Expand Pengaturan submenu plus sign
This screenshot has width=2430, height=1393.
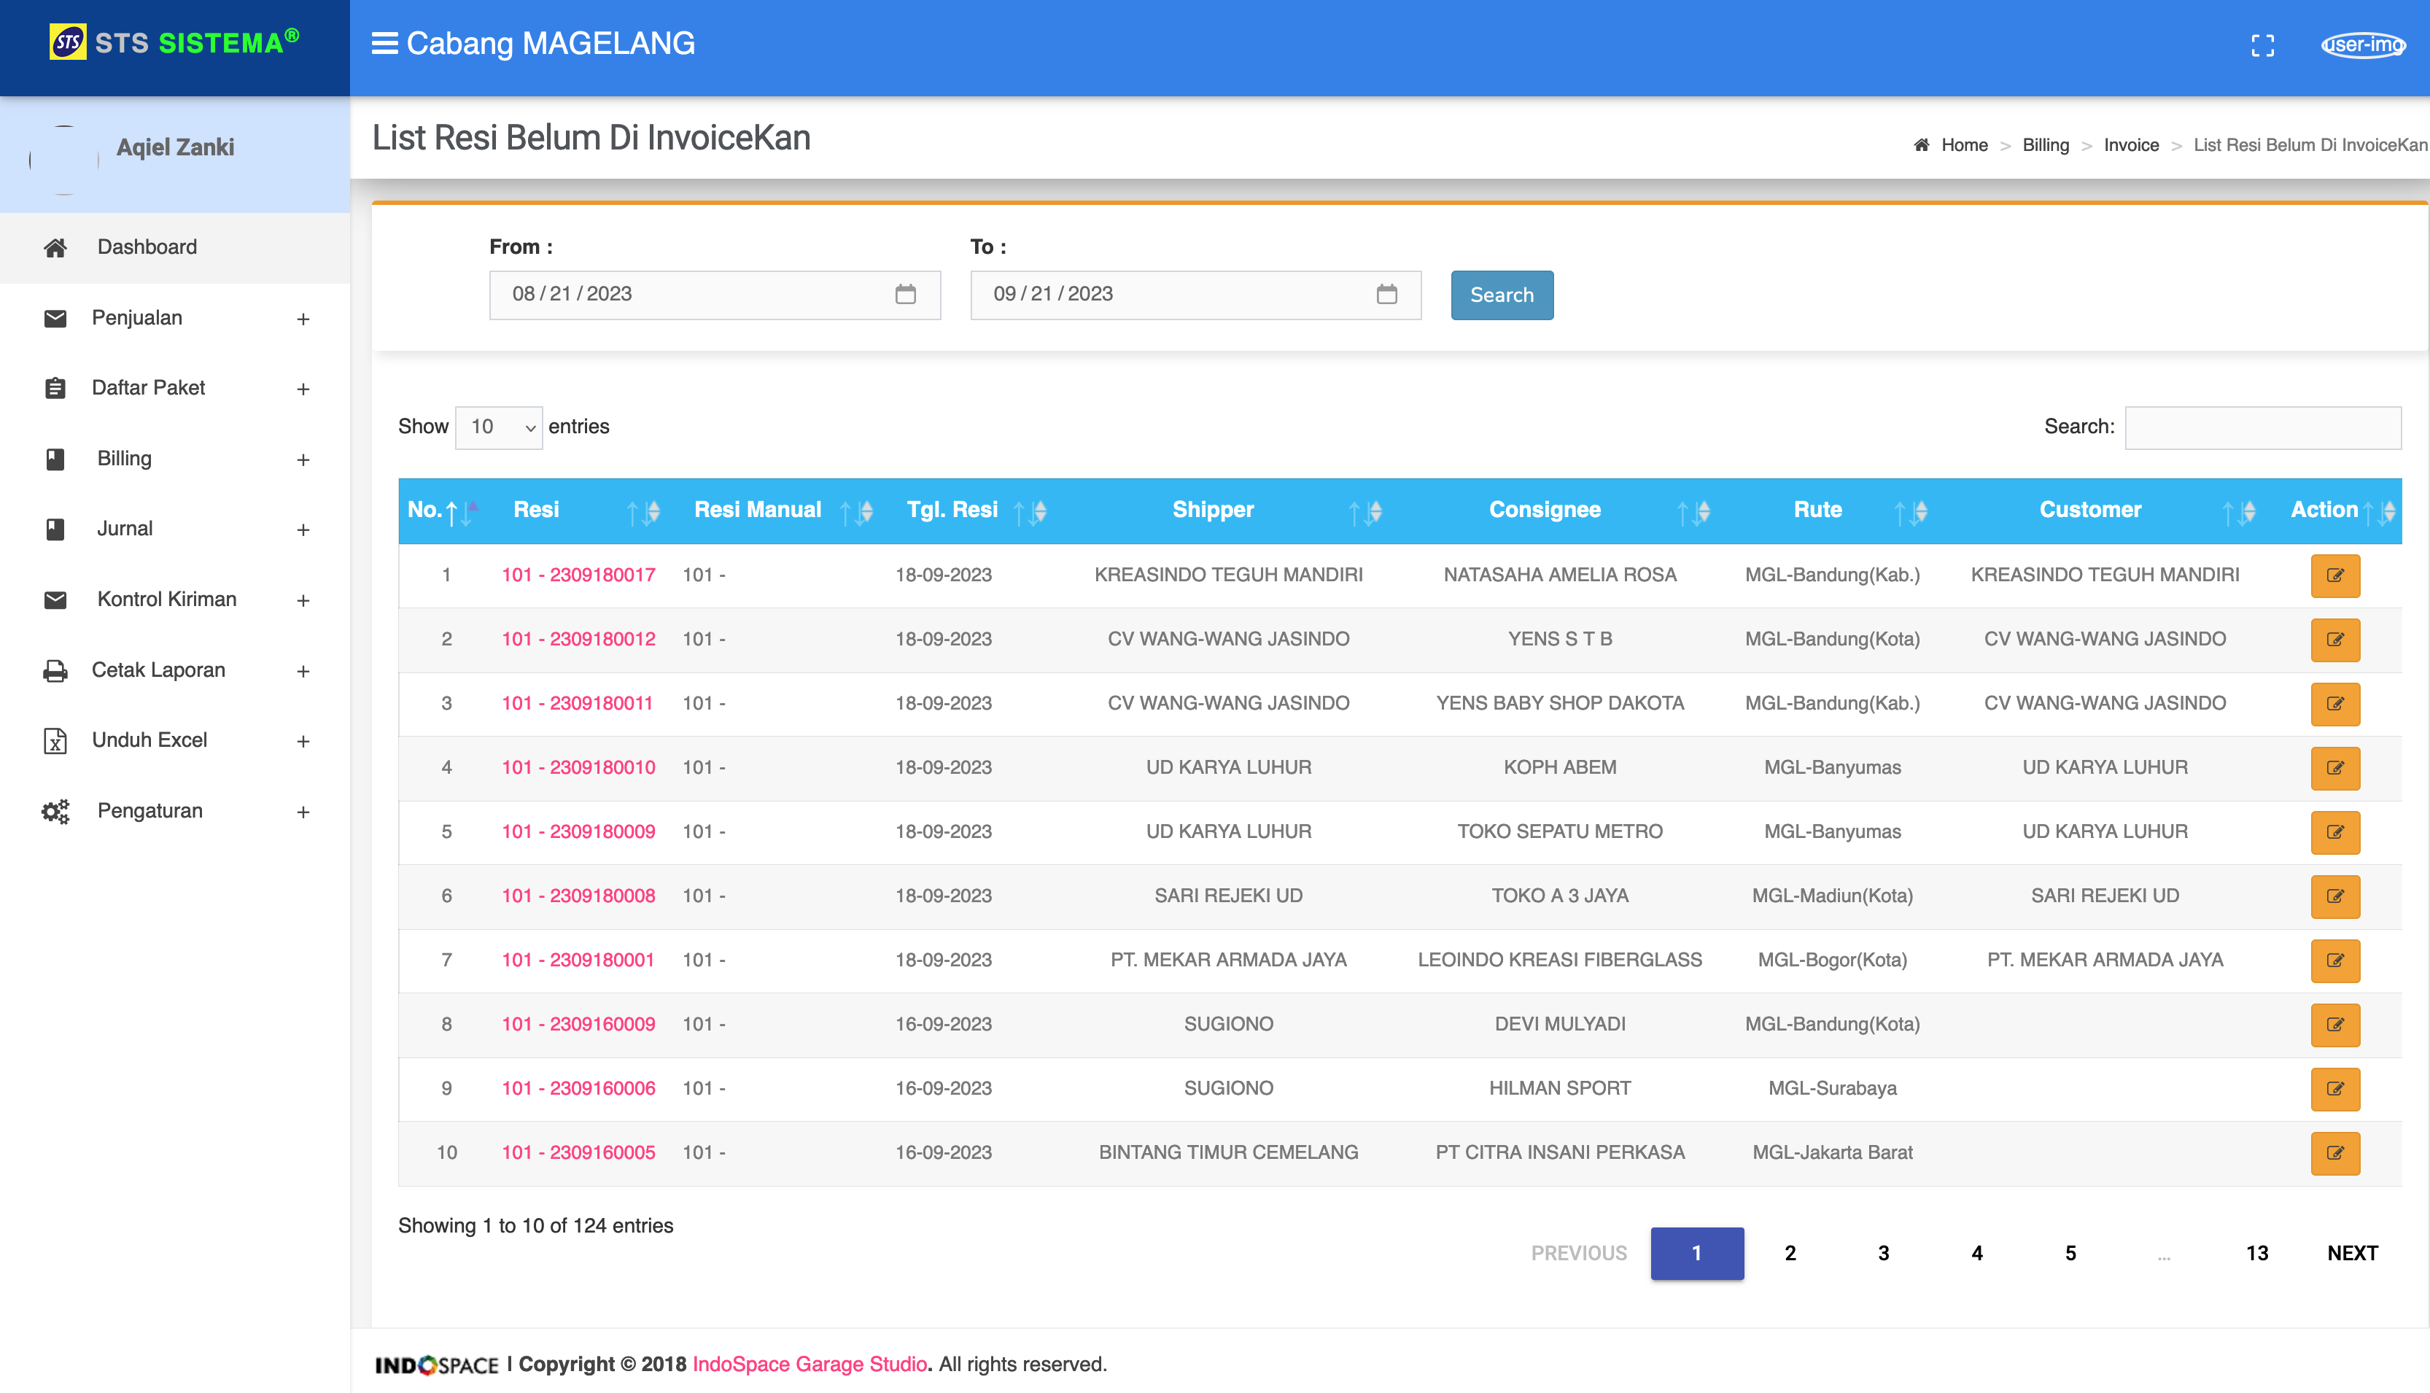click(303, 812)
